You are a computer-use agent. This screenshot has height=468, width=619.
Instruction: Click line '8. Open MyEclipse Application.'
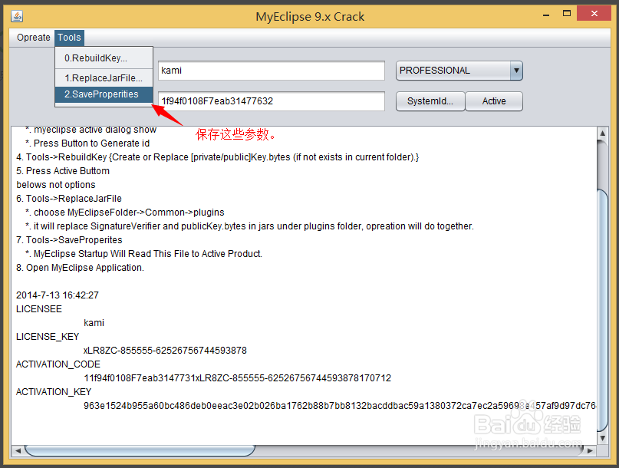pos(80,267)
